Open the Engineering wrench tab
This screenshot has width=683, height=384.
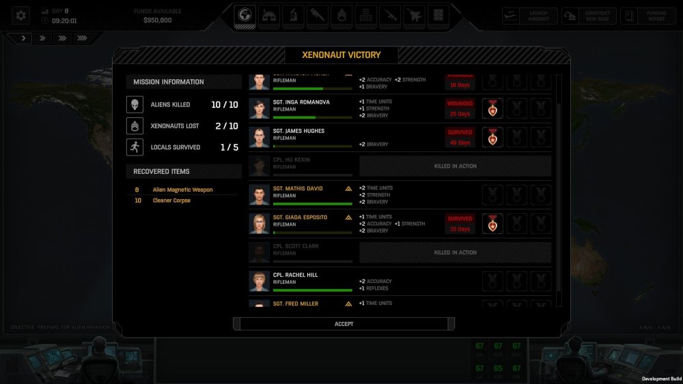317,16
